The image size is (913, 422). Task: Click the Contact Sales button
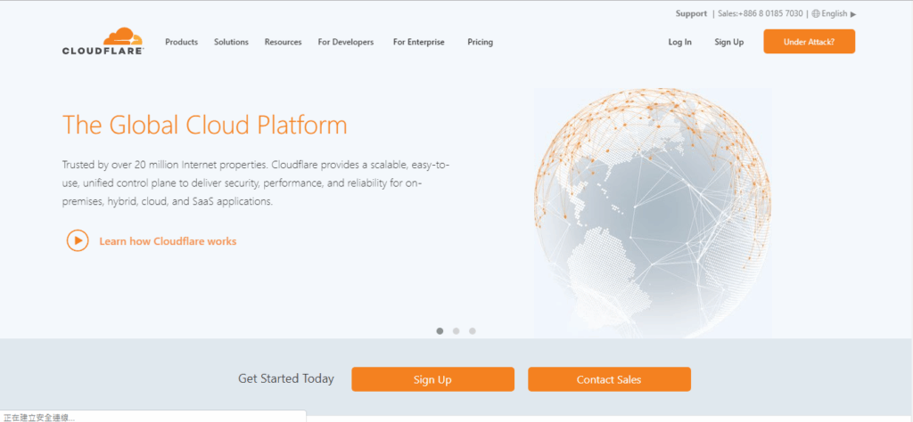pos(609,379)
